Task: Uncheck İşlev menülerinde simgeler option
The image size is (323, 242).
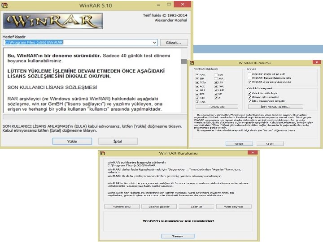Action: (249, 101)
